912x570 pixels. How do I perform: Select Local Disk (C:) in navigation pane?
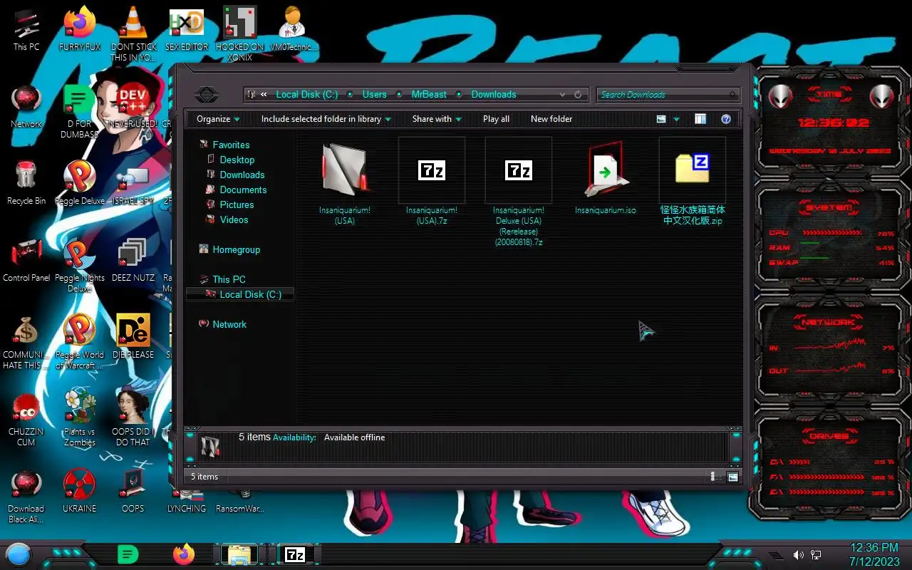point(240,294)
